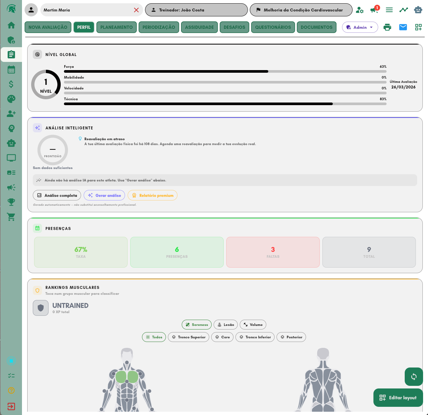Toggle the Volume filter chip

253,325
